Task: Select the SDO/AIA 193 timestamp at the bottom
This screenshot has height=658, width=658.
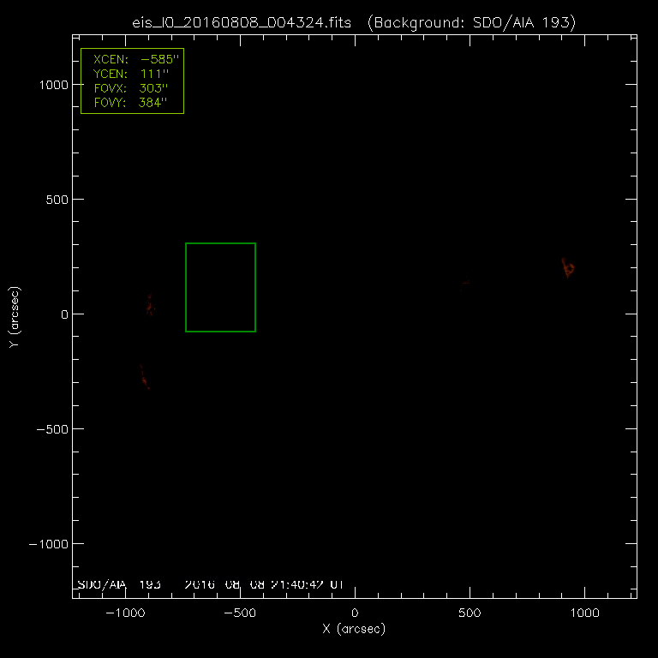Action: pos(211,584)
